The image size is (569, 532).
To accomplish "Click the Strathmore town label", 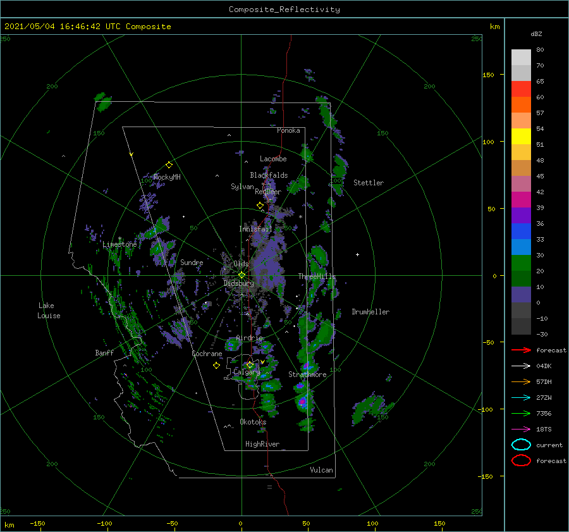I will [307, 374].
